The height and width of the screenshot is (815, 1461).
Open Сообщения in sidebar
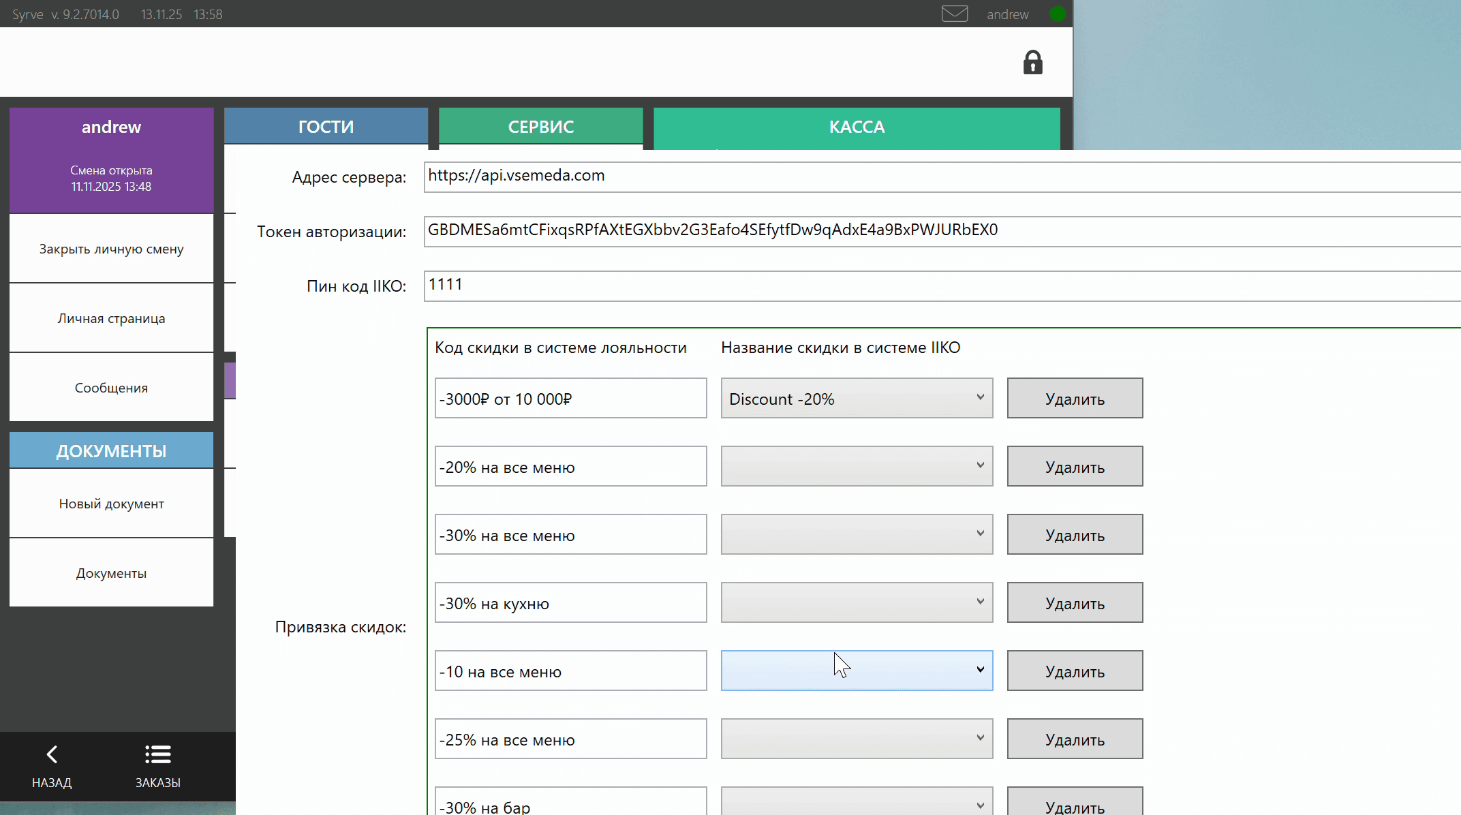pyautogui.click(x=111, y=388)
